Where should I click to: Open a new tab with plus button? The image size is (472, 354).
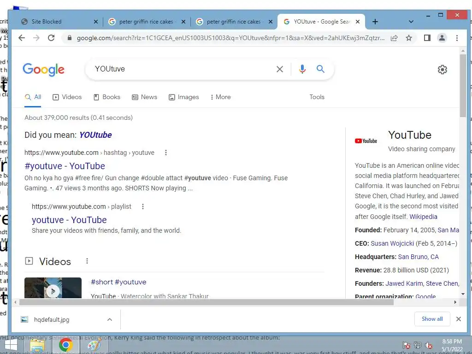[x=375, y=22]
